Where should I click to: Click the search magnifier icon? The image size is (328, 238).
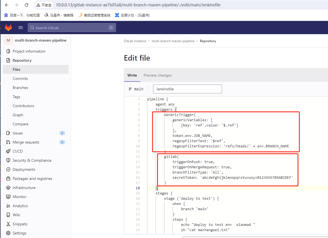click(x=32, y=28)
